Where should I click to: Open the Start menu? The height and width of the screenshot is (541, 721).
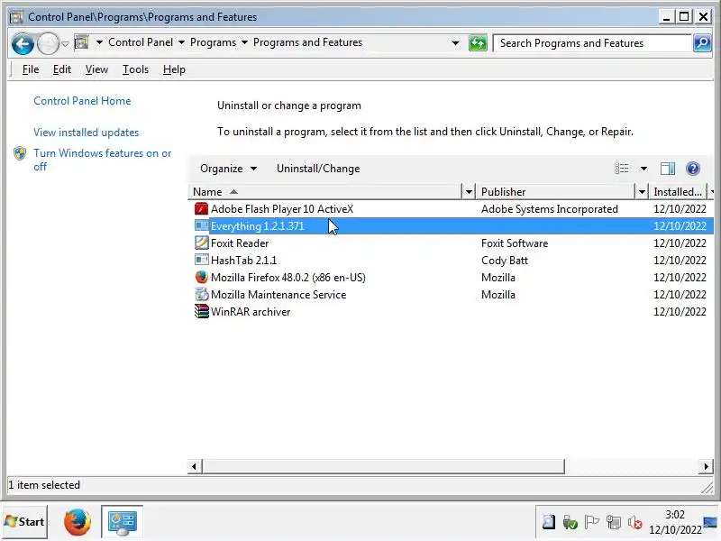(25, 522)
